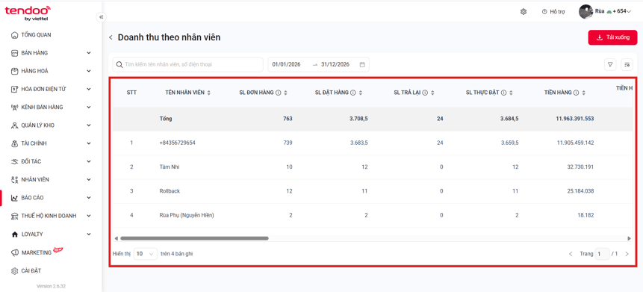
Task: Toggle sort on the SL TRẢ LẠI column
Action: point(432,93)
